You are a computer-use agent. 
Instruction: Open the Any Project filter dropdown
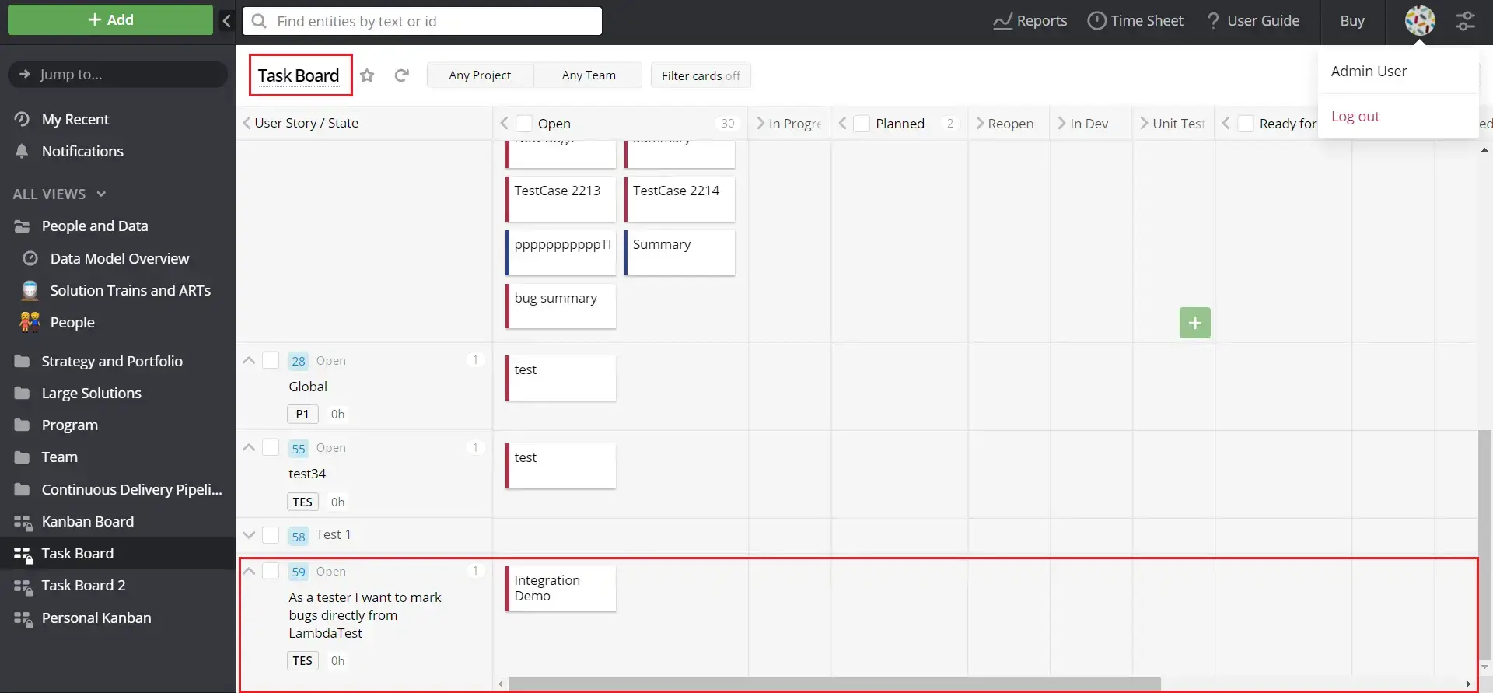480,75
